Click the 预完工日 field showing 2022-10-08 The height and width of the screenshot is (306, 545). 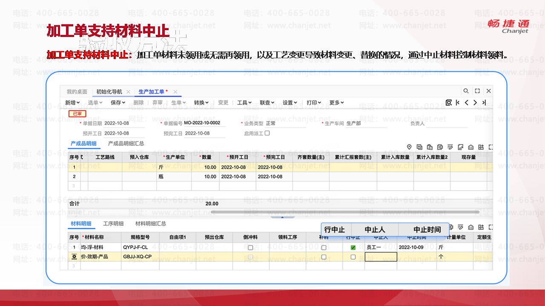coord(204,133)
